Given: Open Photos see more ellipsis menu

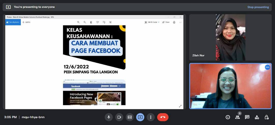Looking at the screenshot, I should click(x=180, y=22).
